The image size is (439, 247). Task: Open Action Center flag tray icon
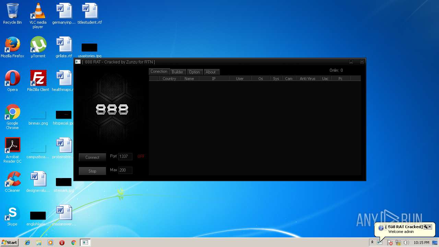pos(390,243)
